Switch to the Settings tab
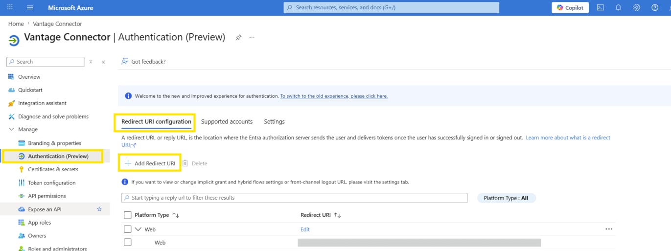The height and width of the screenshot is (251, 671). [274, 121]
